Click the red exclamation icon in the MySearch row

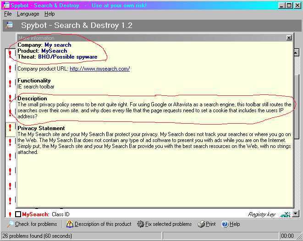10,214
